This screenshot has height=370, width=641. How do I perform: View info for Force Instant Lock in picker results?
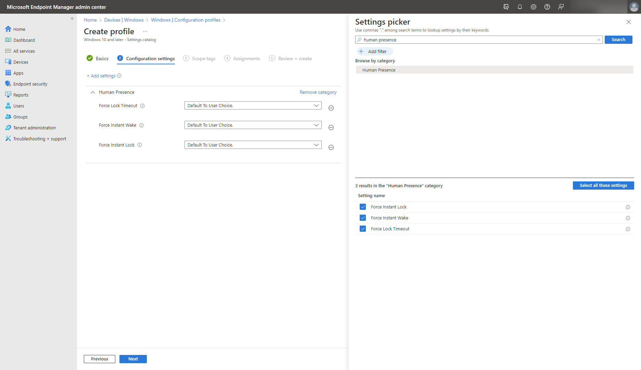628,207
